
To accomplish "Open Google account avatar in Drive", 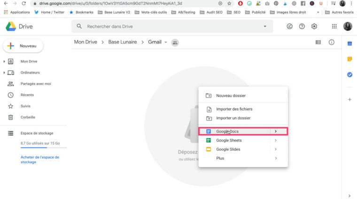I will click(348, 26).
